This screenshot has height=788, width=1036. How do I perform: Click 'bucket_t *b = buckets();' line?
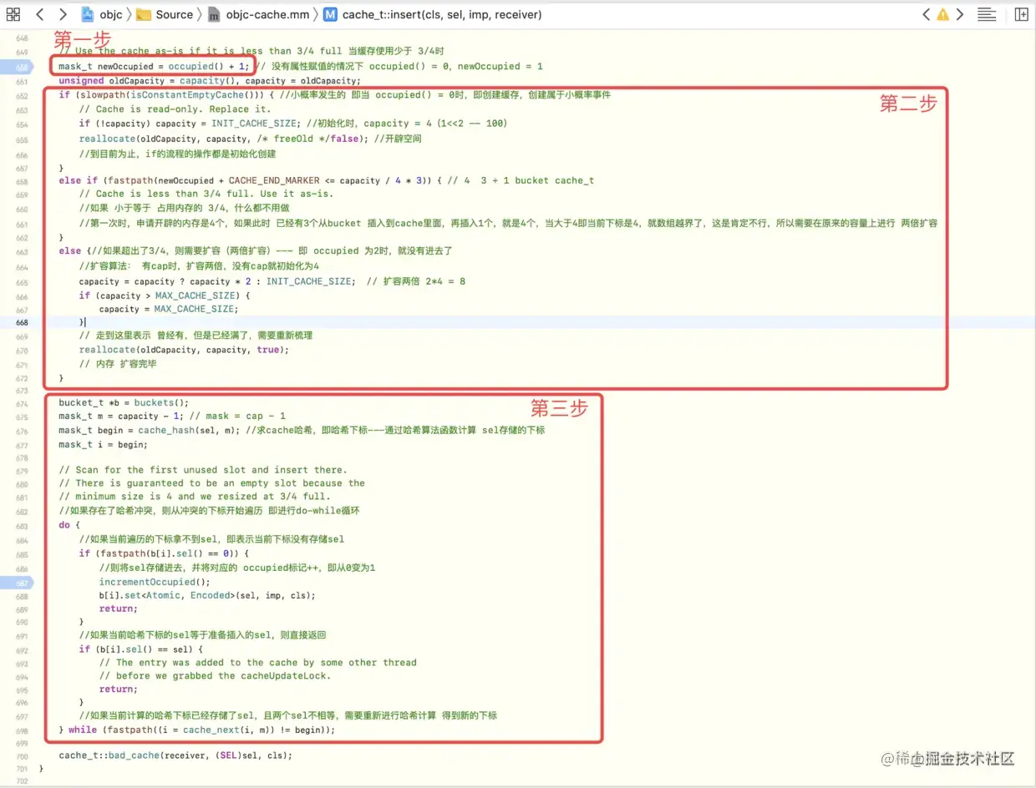tap(124, 403)
